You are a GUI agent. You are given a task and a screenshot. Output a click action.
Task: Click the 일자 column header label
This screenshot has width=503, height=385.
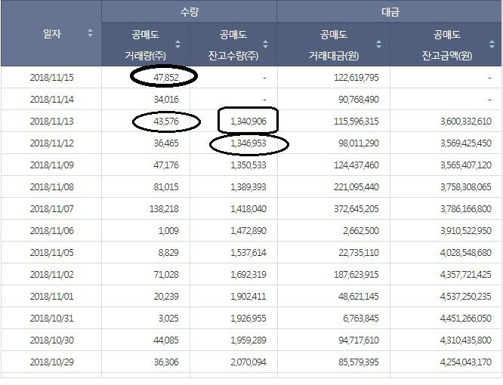pyautogui.click(x=52, y=33)
